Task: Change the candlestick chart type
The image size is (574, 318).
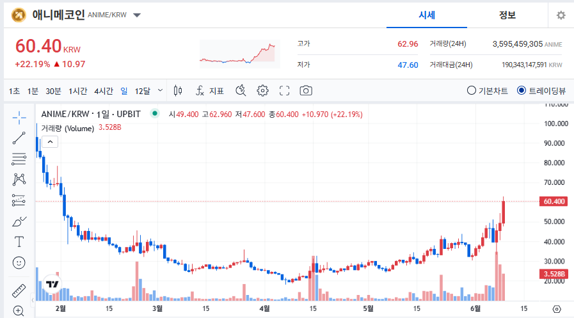Action: tap(178, 90)
